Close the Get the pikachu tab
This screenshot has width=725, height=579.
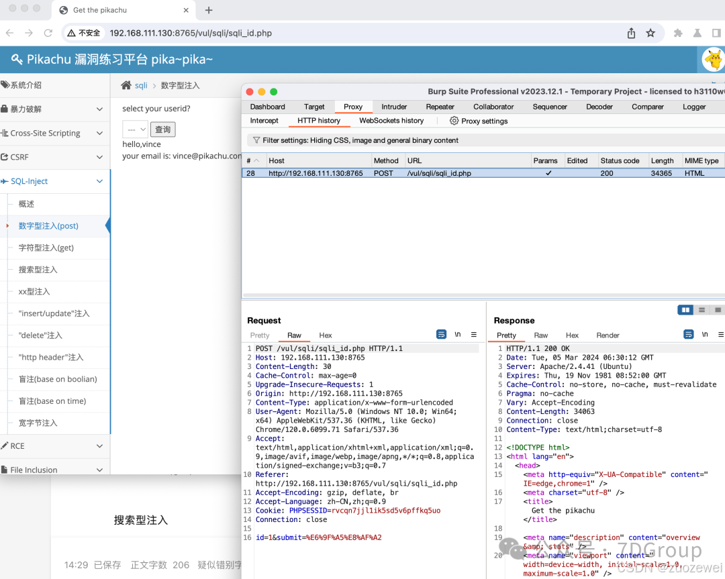[186, 10]
